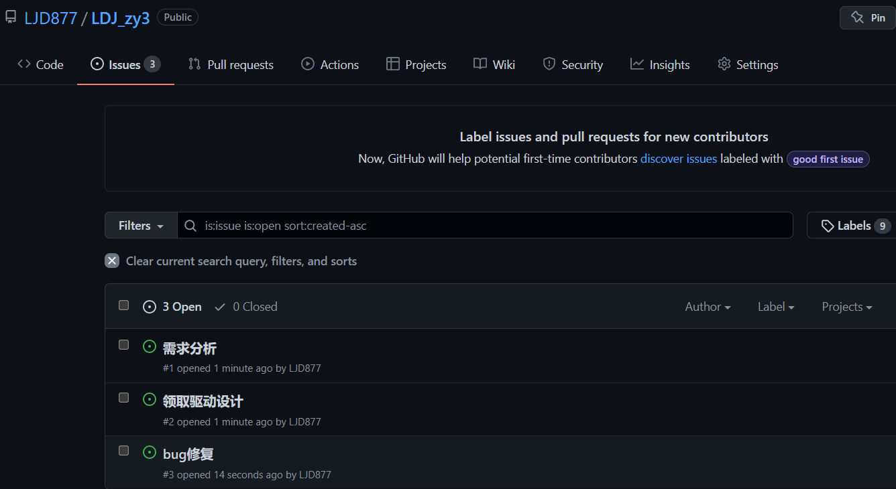The image size is (896, 489).
Task: Click the '1 minute ago' timestamp on issue #1
Action: click(x=243, y=368)
